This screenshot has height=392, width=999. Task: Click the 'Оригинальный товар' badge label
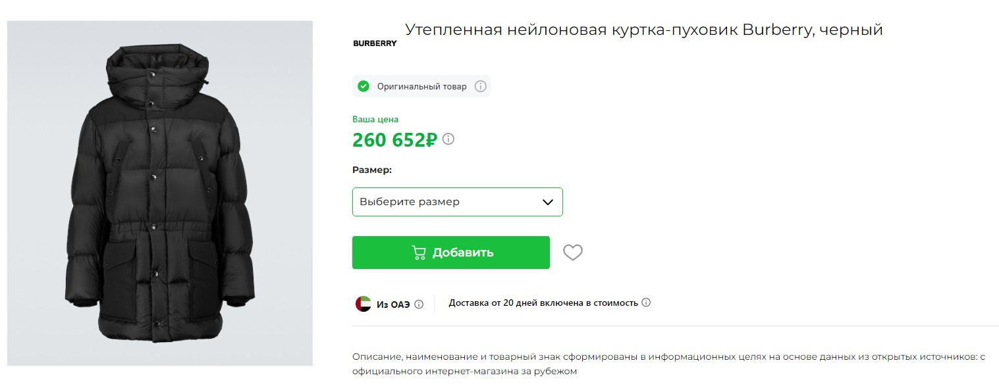[x=421, y=86]
